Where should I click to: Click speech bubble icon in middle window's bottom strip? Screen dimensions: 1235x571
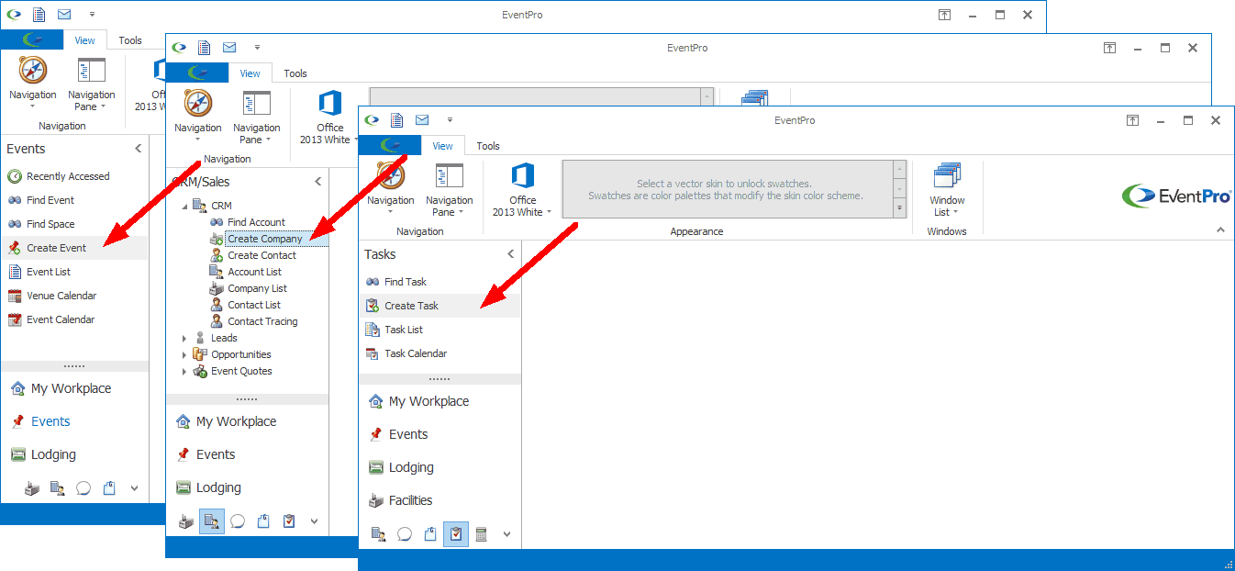pyautogui.click(x=238, y=521)
